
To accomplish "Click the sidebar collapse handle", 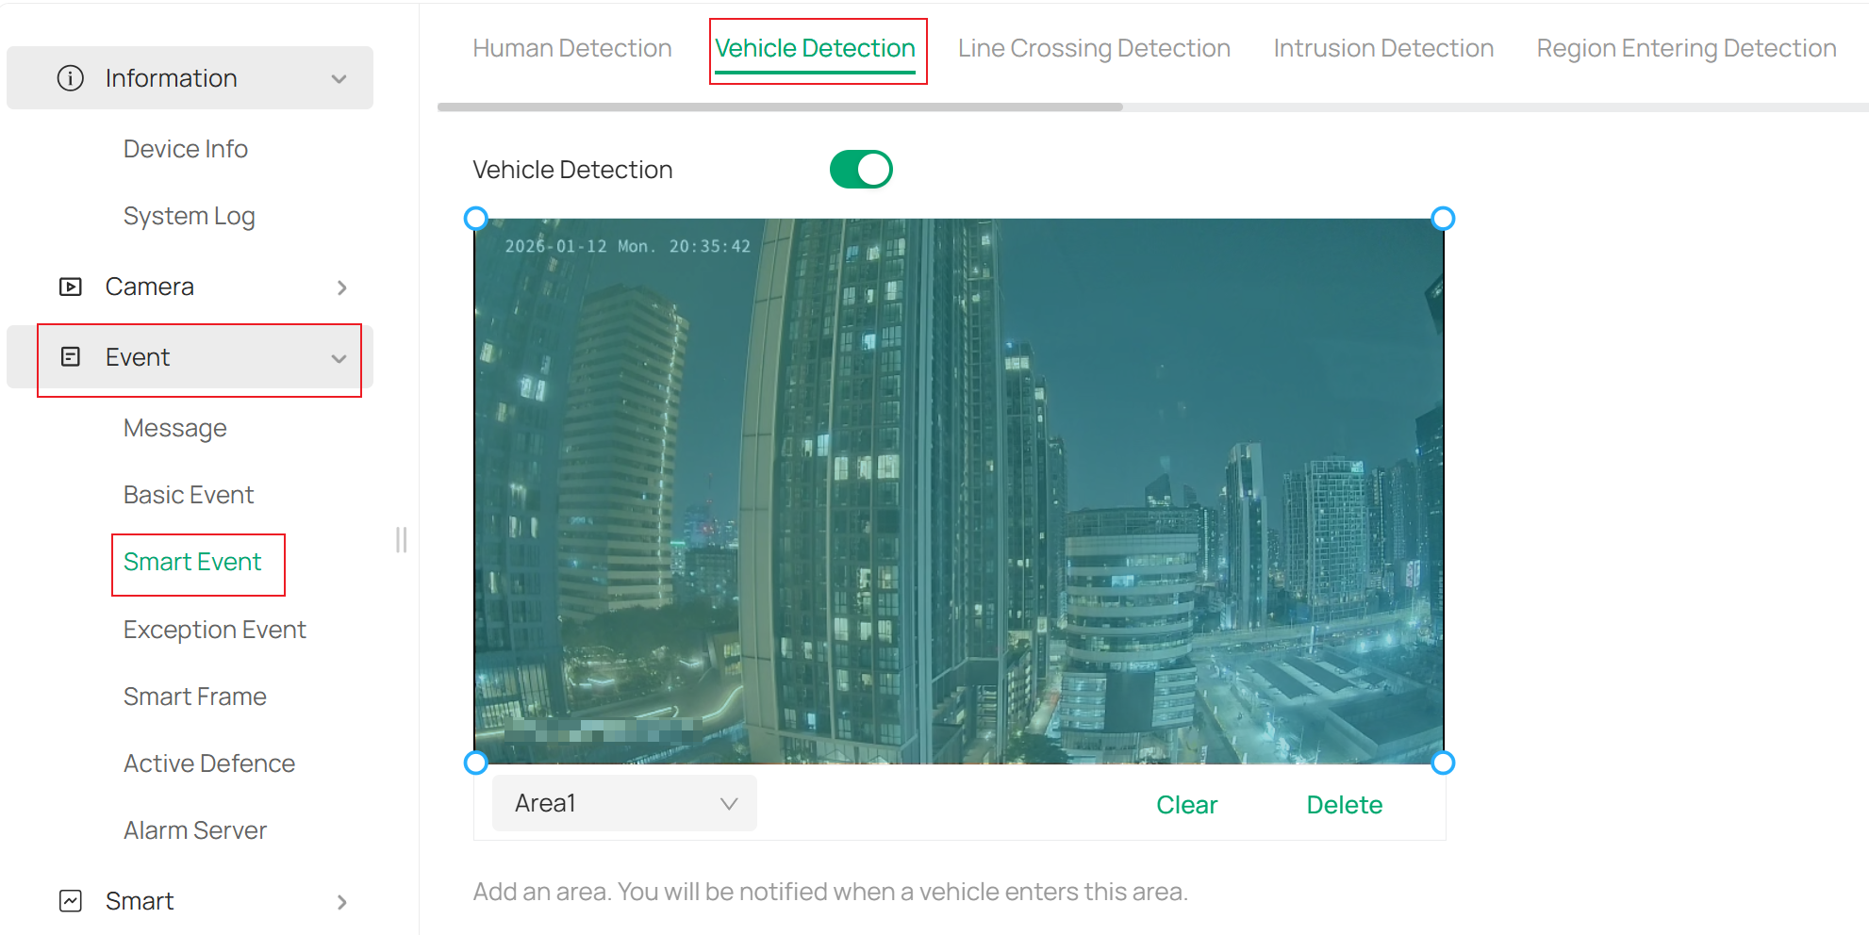I will click(x=401, y=540).
